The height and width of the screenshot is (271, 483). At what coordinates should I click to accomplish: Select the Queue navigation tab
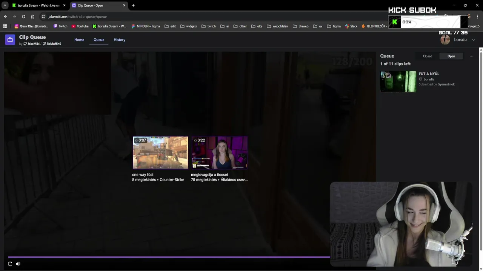point(99,40)
